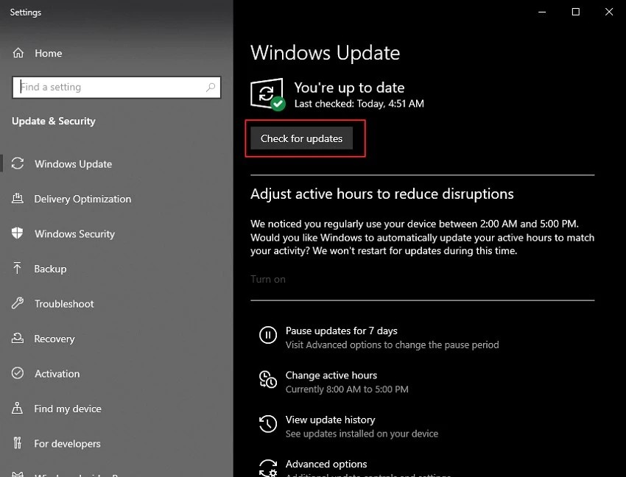Click the up-to-date status icon with green check
The width and height of the screenshot is (626, 477).
point(267,94)
